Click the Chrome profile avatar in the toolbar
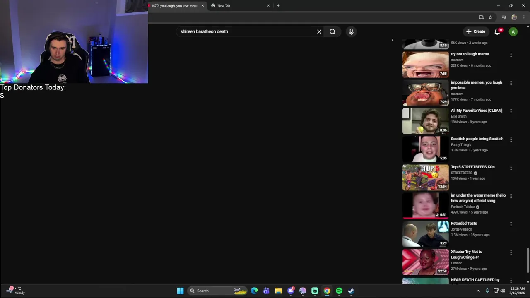Screen dimensions: 530x298 coord(514,17)
